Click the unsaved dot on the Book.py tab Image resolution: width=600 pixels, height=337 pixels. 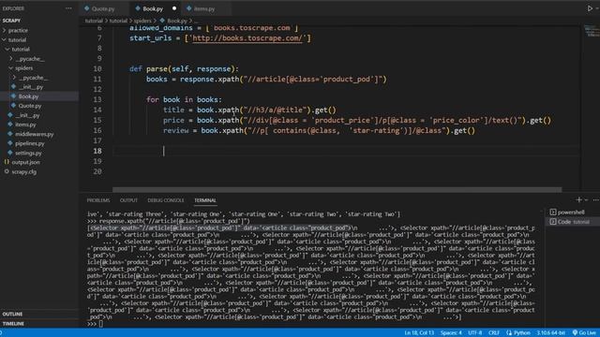pyautogui.click(x=174, y=8)
